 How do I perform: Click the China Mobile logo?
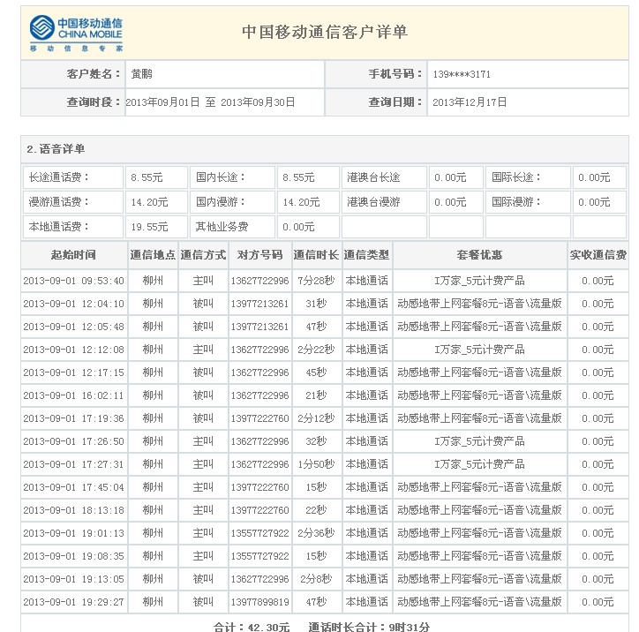76,34
